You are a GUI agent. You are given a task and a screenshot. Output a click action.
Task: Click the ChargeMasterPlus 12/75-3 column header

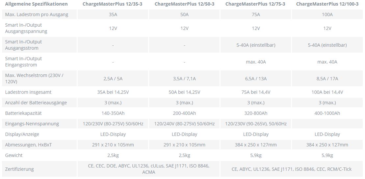click(x=255, y=4)
